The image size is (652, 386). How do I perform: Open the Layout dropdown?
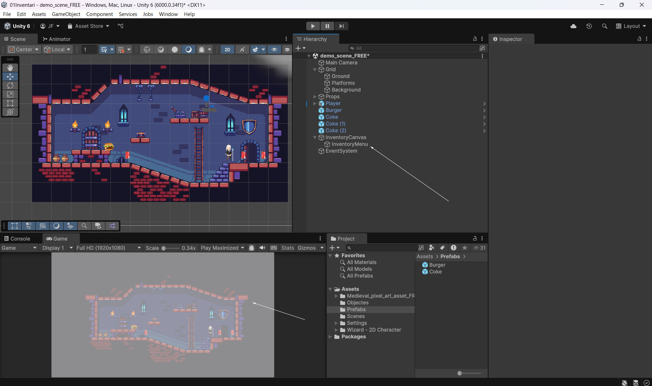(x=631, y=26)
